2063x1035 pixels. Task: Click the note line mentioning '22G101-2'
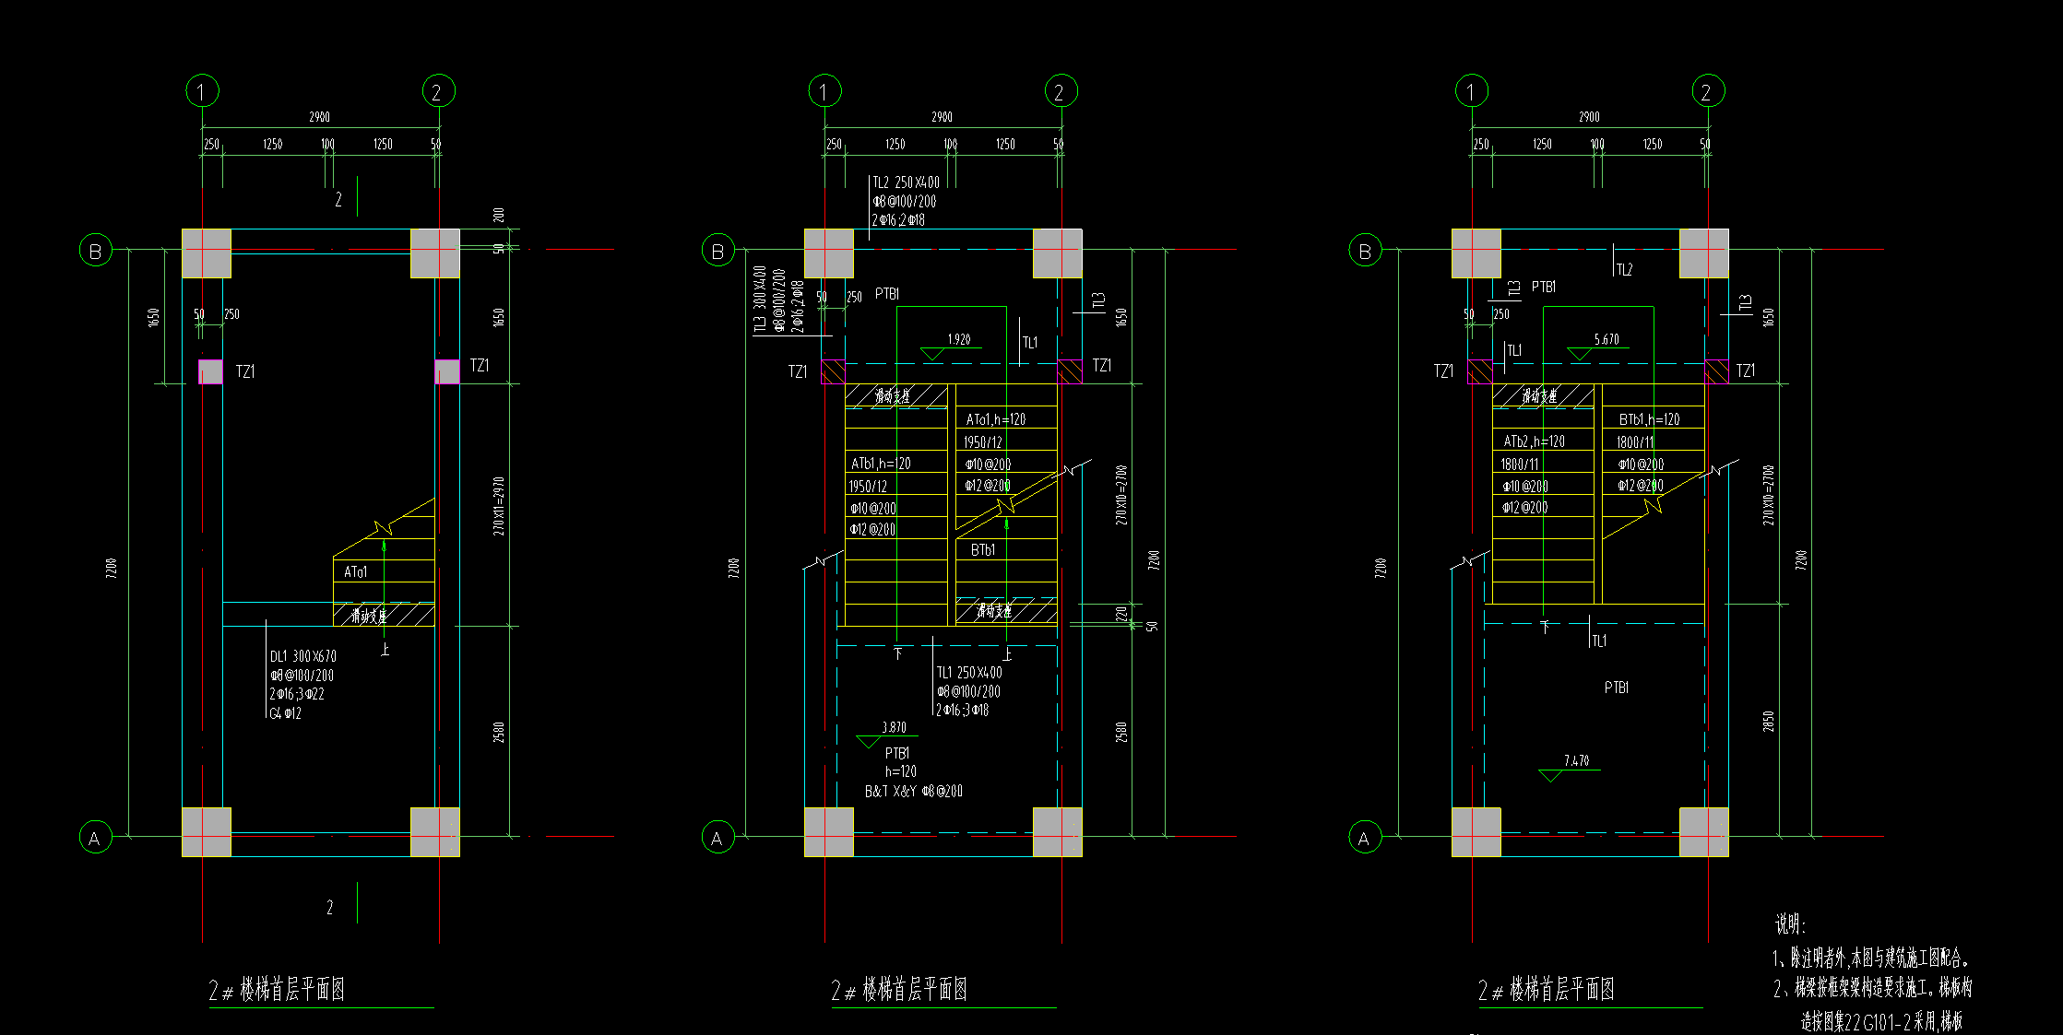(x=1881, y=1021)
